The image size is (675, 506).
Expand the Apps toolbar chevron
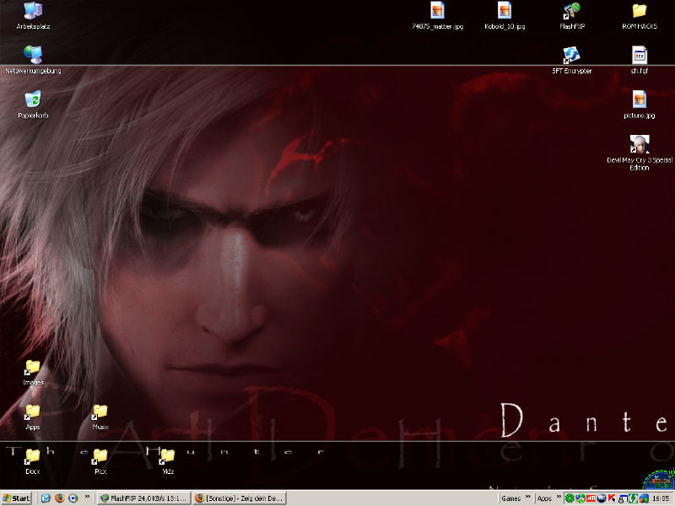(559, 497)
